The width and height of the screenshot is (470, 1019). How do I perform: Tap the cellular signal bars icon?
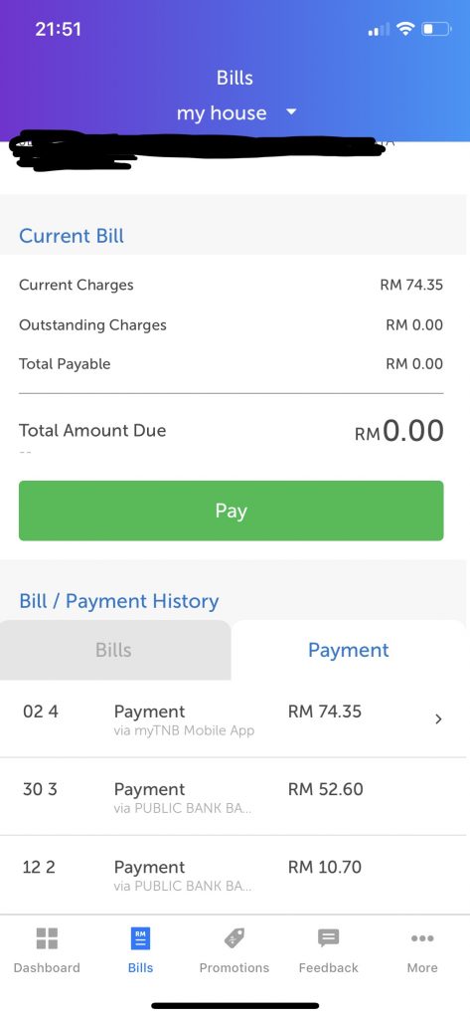tap(380, 29)
